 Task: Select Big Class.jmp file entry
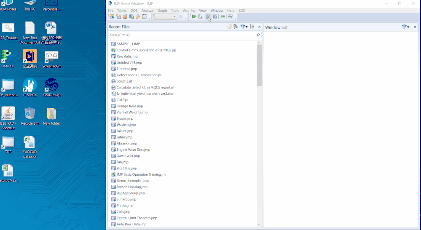tap(124, 168)
